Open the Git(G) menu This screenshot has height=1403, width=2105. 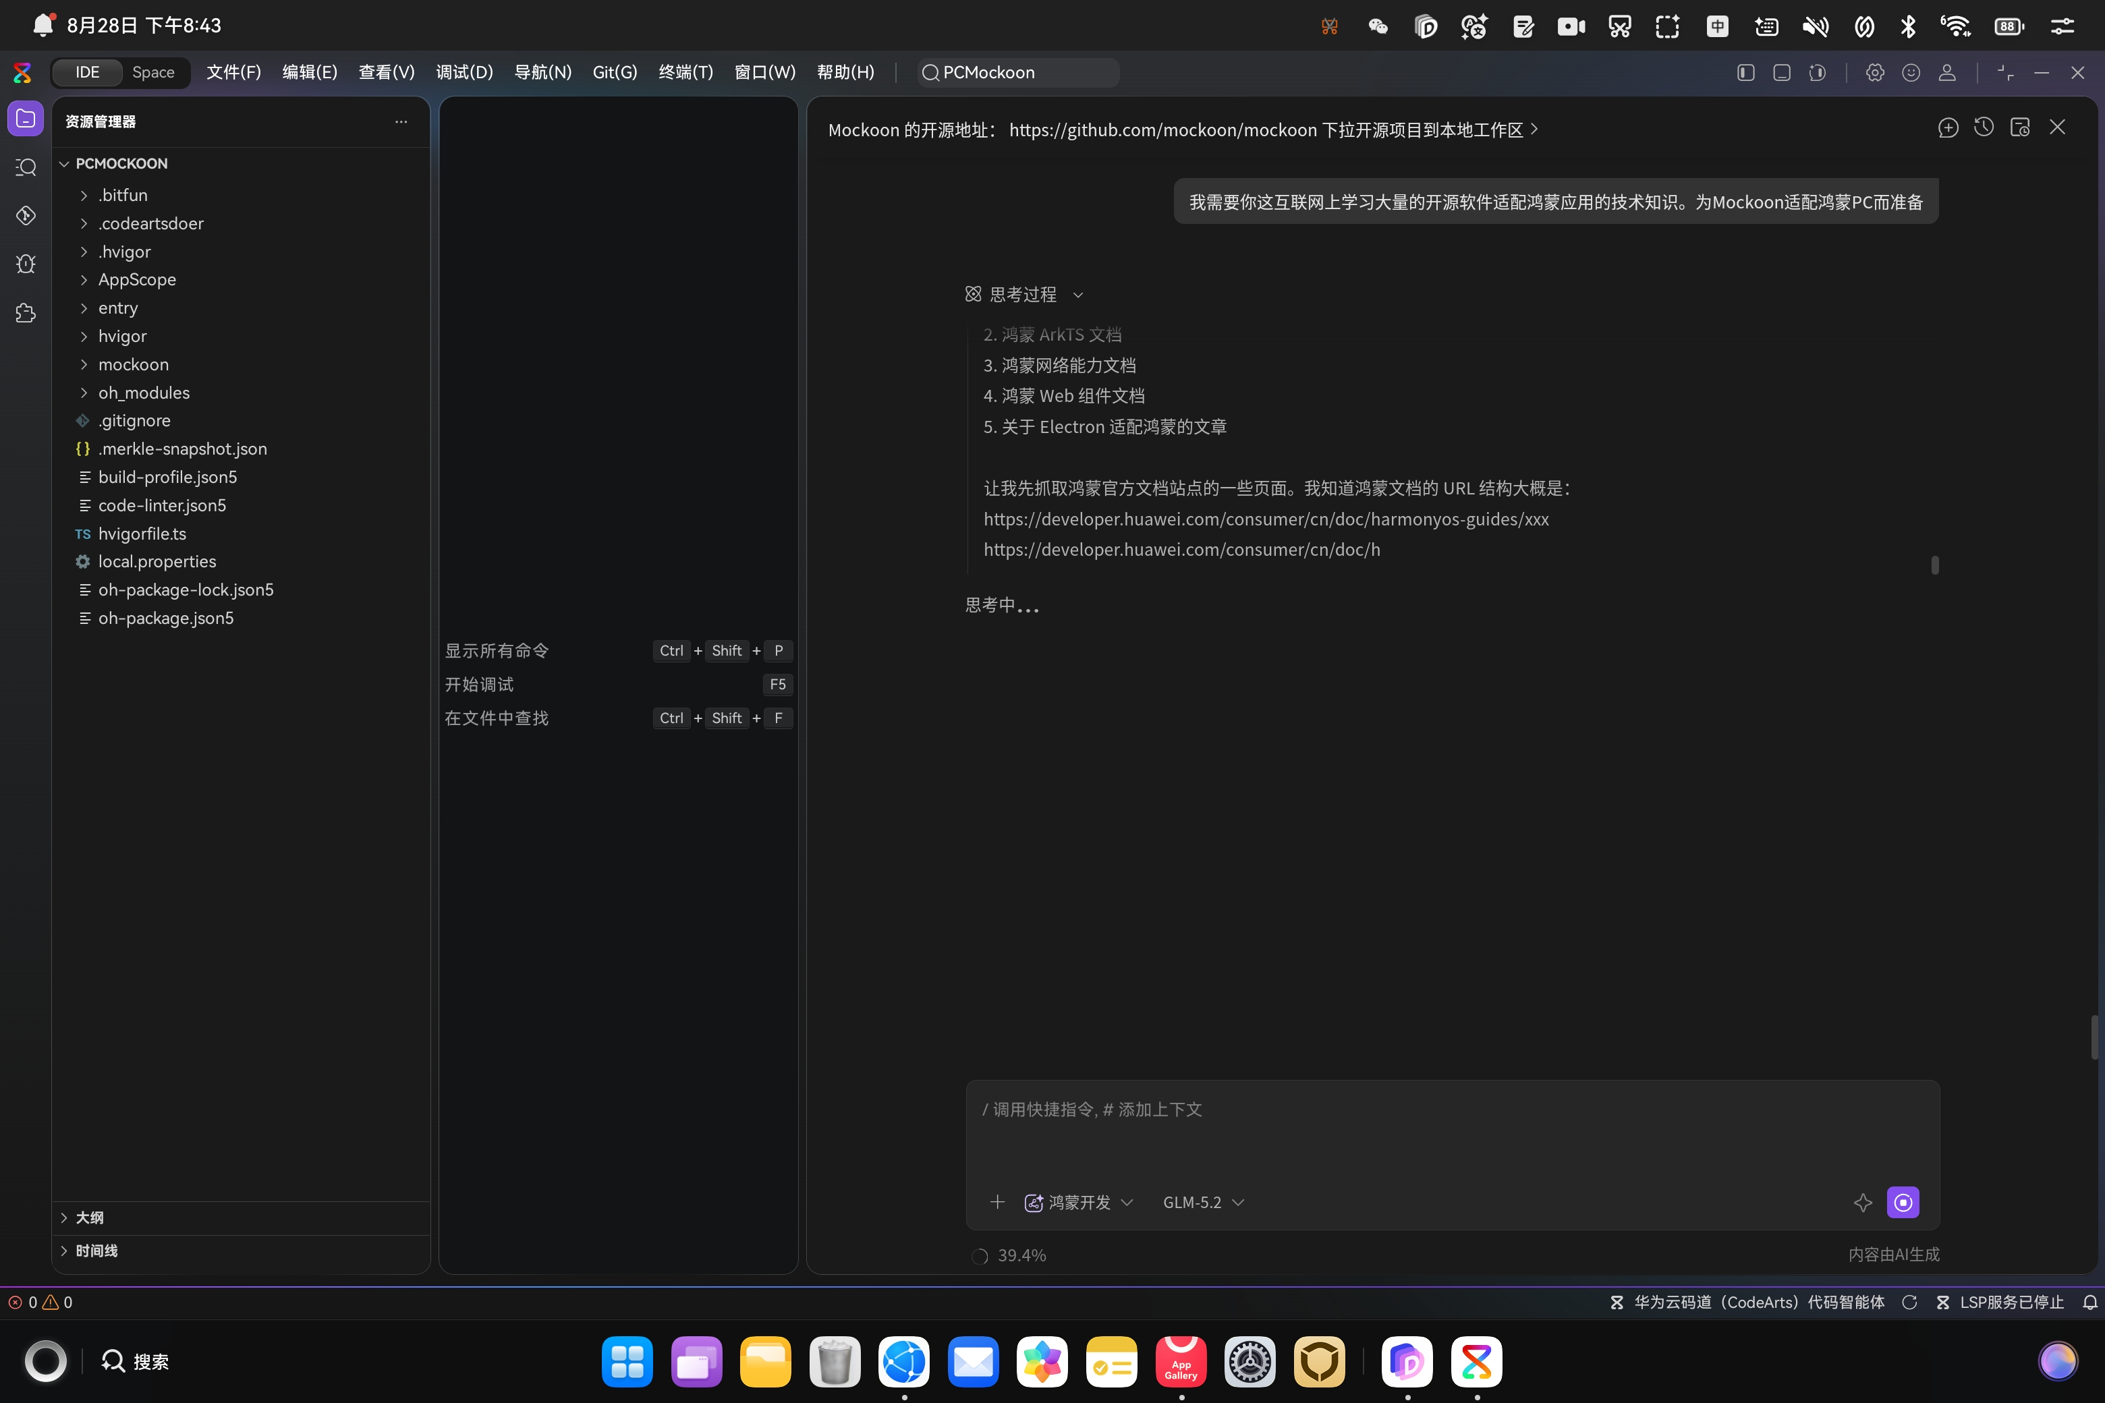(615, 72)
